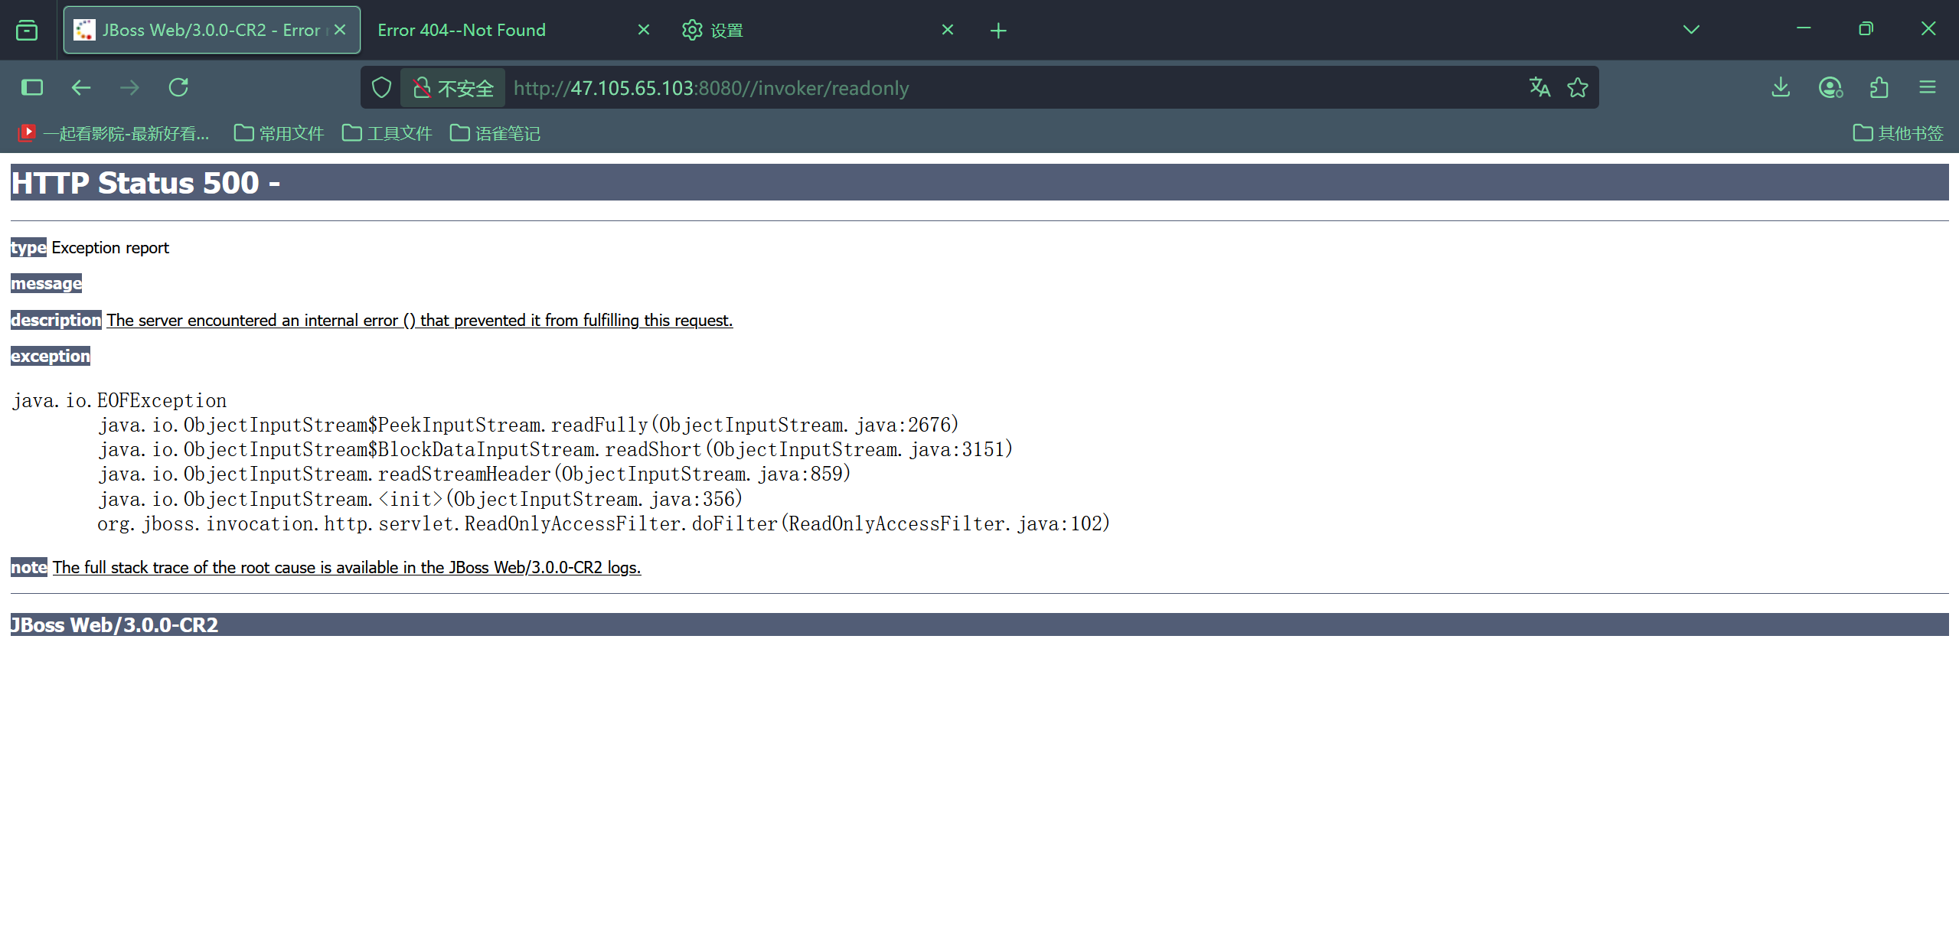Open 语雀笔记 bookmarks folder
1959x939 pixels.
[x=495, y=133]
